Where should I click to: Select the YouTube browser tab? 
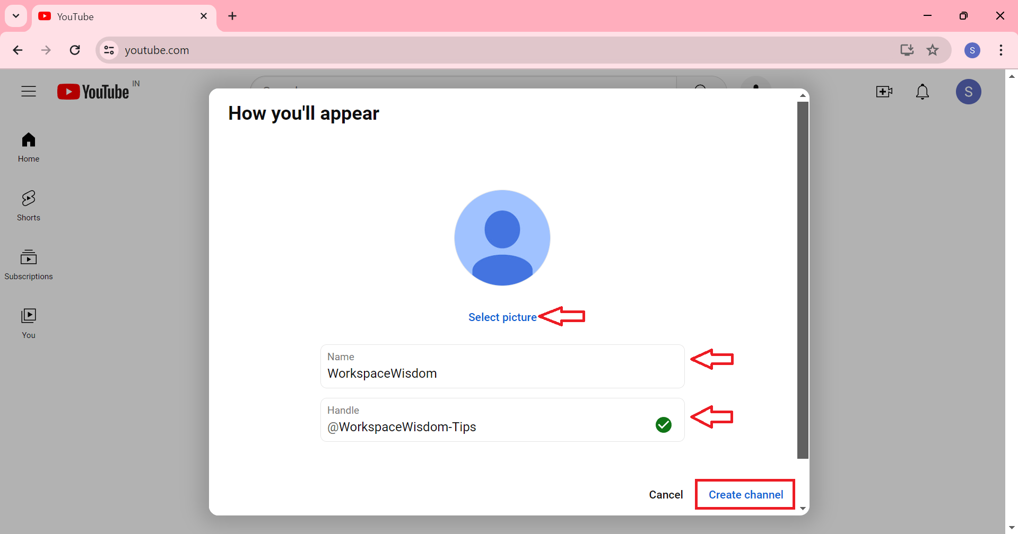pyautogui.click(x=122, y=16)
